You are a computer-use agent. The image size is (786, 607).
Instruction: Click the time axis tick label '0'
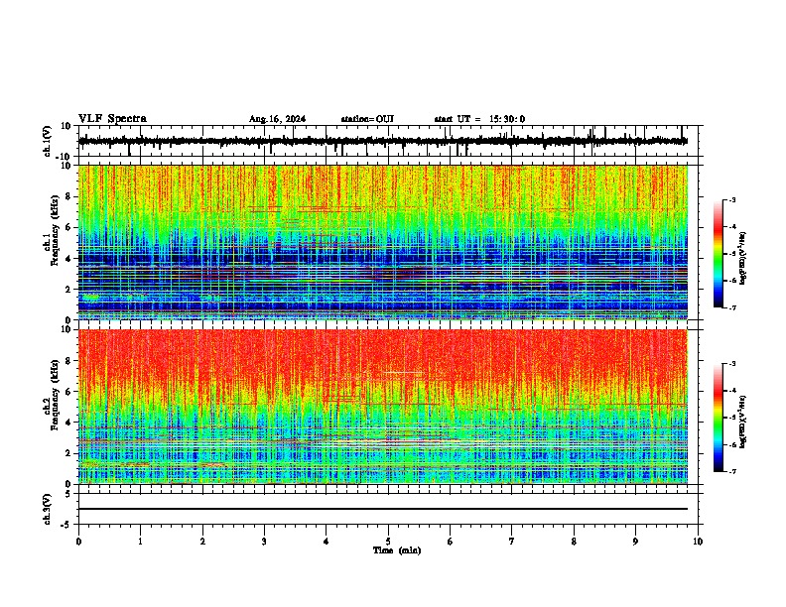78,542
